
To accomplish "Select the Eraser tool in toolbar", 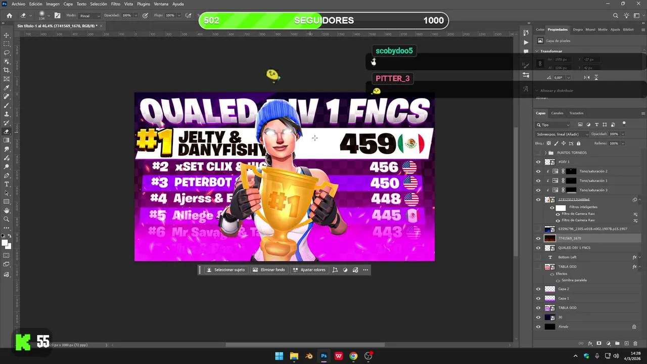I will coord(7,131).
